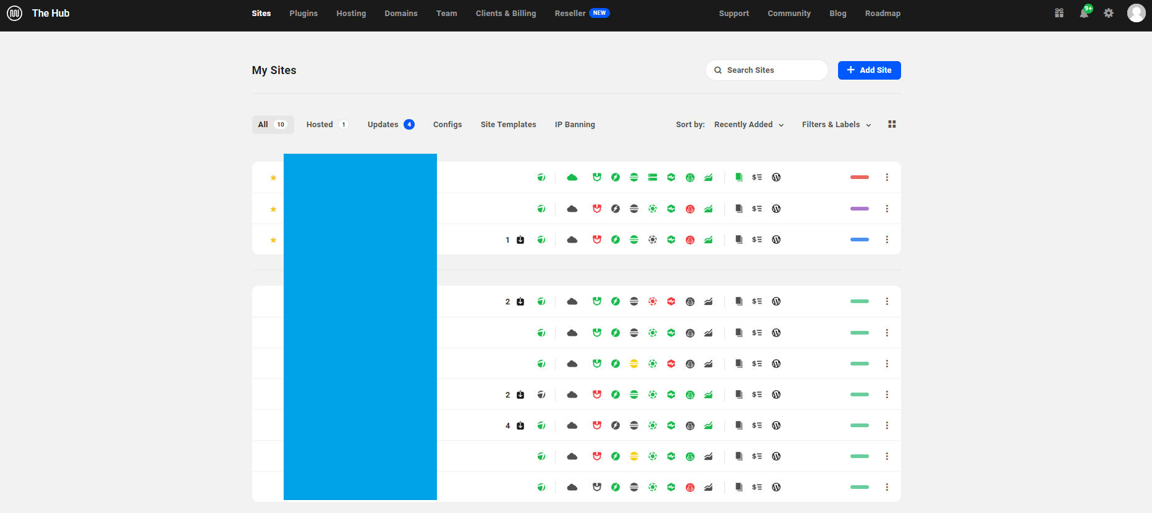The width and height of the screenshot is (1152, 513).
Task: Switch to grid view layout
Action: (892, 124)
